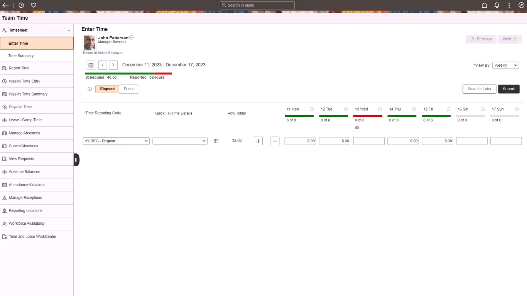527x296 pixels.
Task: Click Return to Select Employee link
Action: coord(103,53)
